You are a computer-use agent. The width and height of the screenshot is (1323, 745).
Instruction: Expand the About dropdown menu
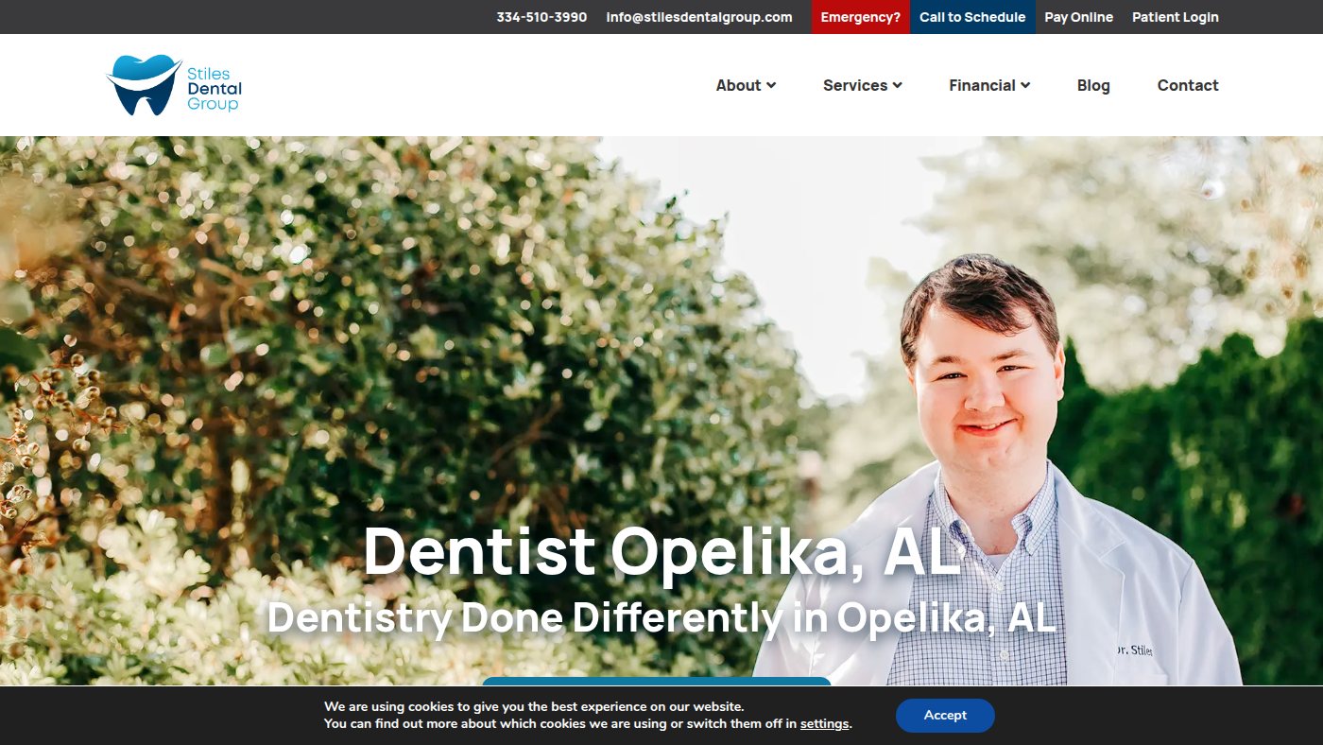coord(746,85)
